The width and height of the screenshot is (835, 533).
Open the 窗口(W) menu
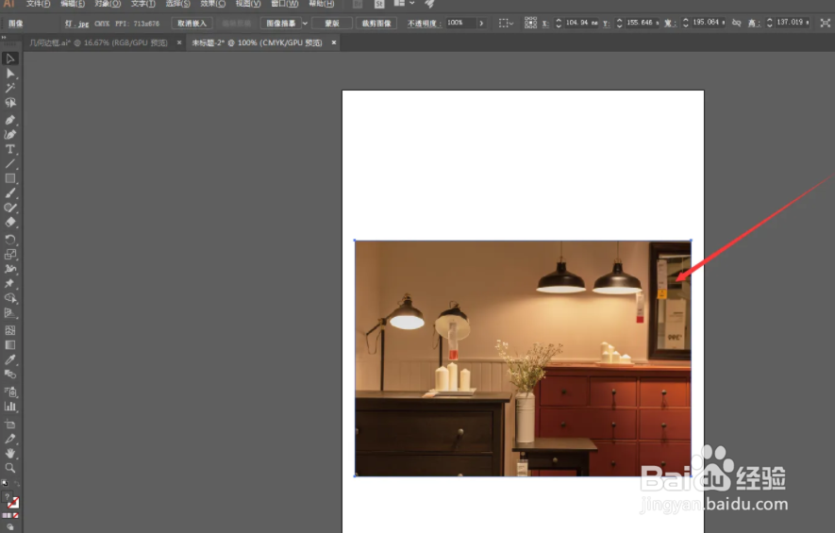284,4
